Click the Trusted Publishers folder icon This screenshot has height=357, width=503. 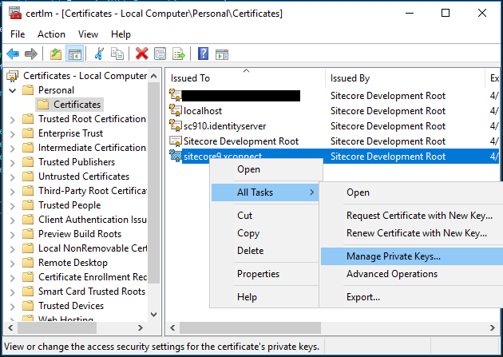click(28, 162)
